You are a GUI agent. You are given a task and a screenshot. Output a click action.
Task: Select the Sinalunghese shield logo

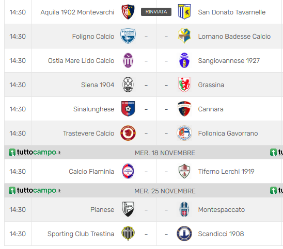(128, 109)
